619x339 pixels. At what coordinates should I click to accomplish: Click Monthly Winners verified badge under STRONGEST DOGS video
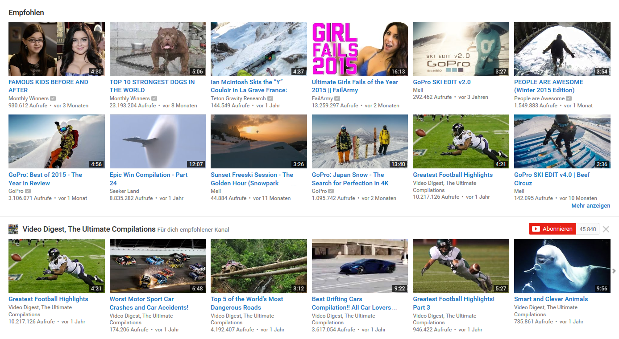[154, 98]
